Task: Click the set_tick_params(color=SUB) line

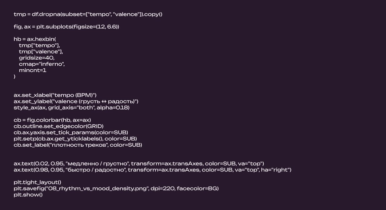Action: pyautogui.click(x=71, y=132)
